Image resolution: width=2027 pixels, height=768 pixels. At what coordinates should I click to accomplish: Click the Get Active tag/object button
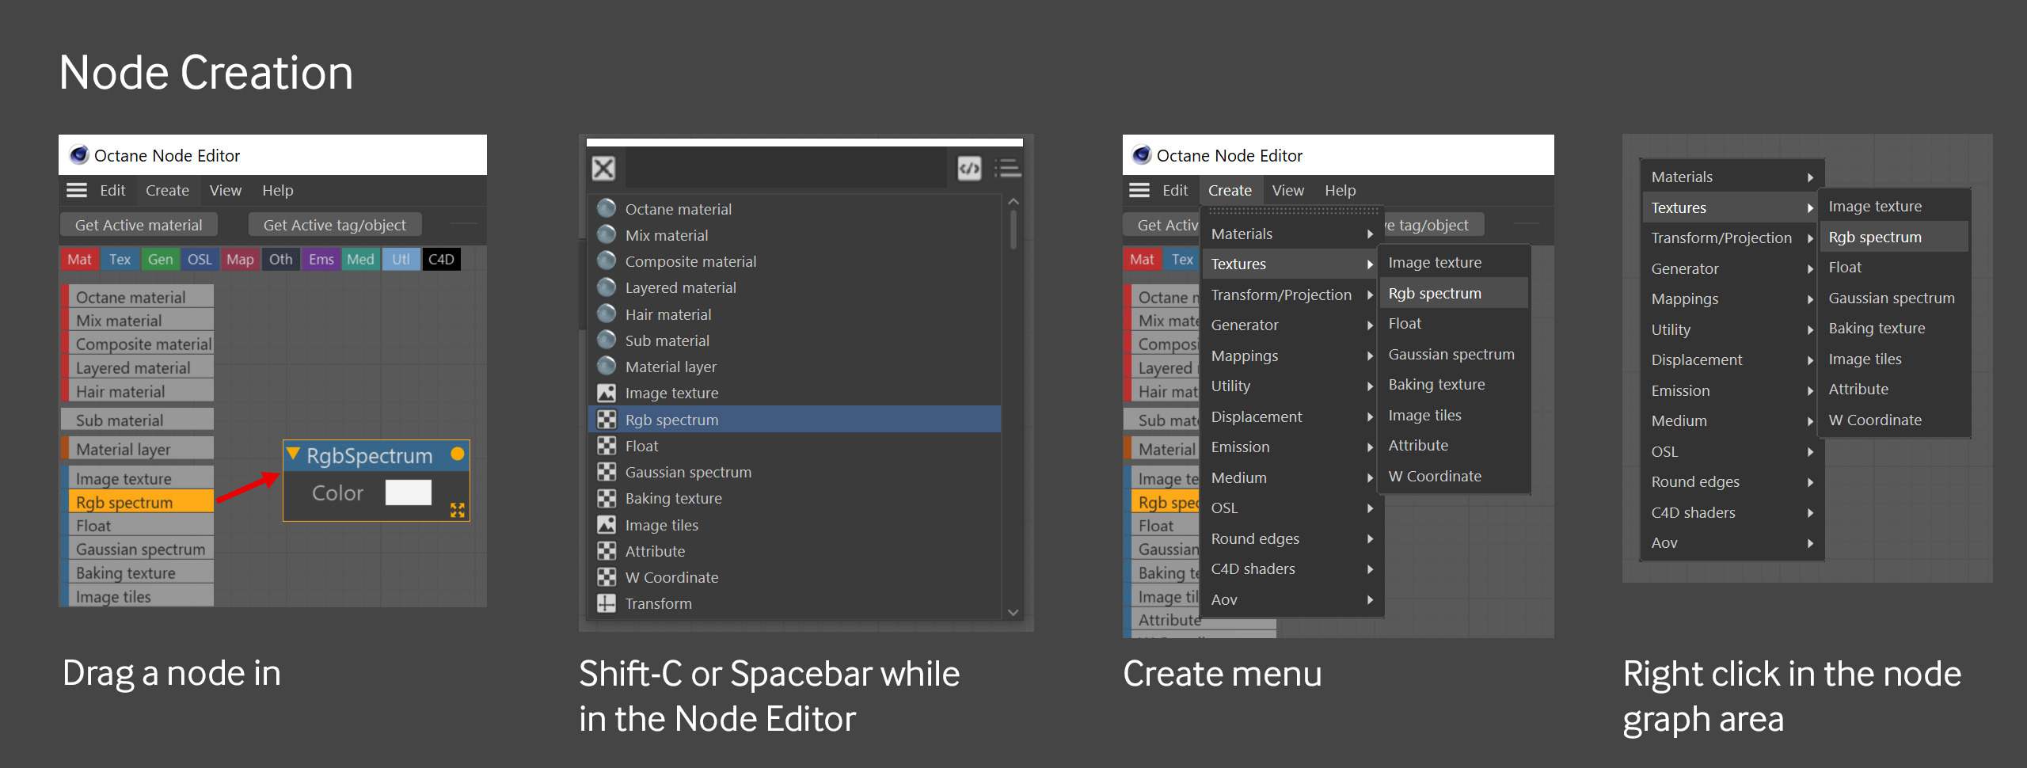tap(334, 225)
